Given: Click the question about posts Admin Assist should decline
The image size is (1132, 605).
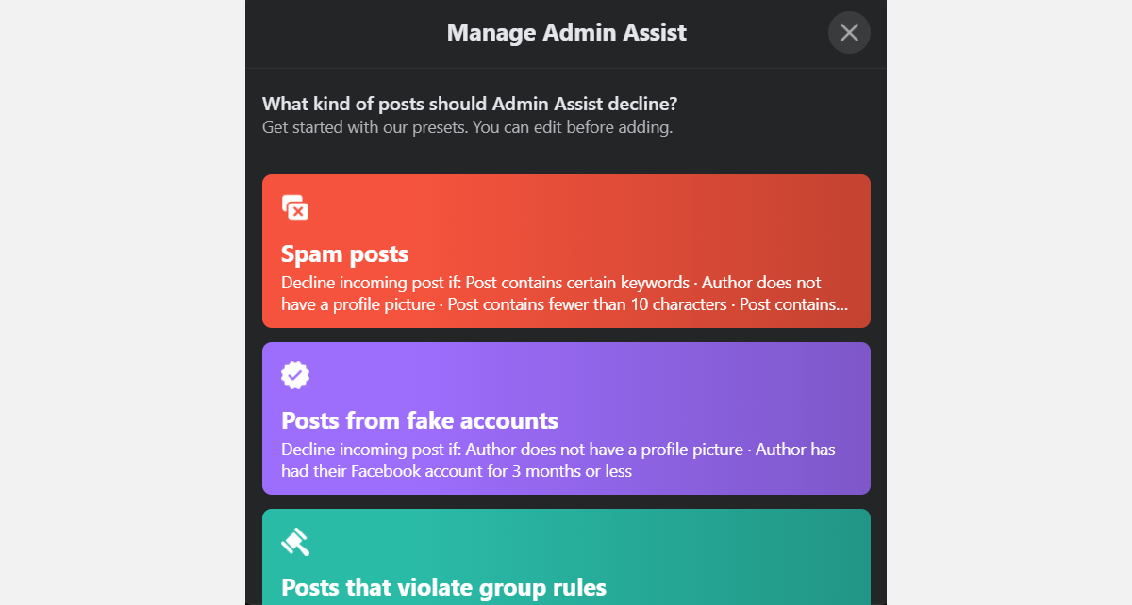Looking at the screenshot, I should (470, 104).
